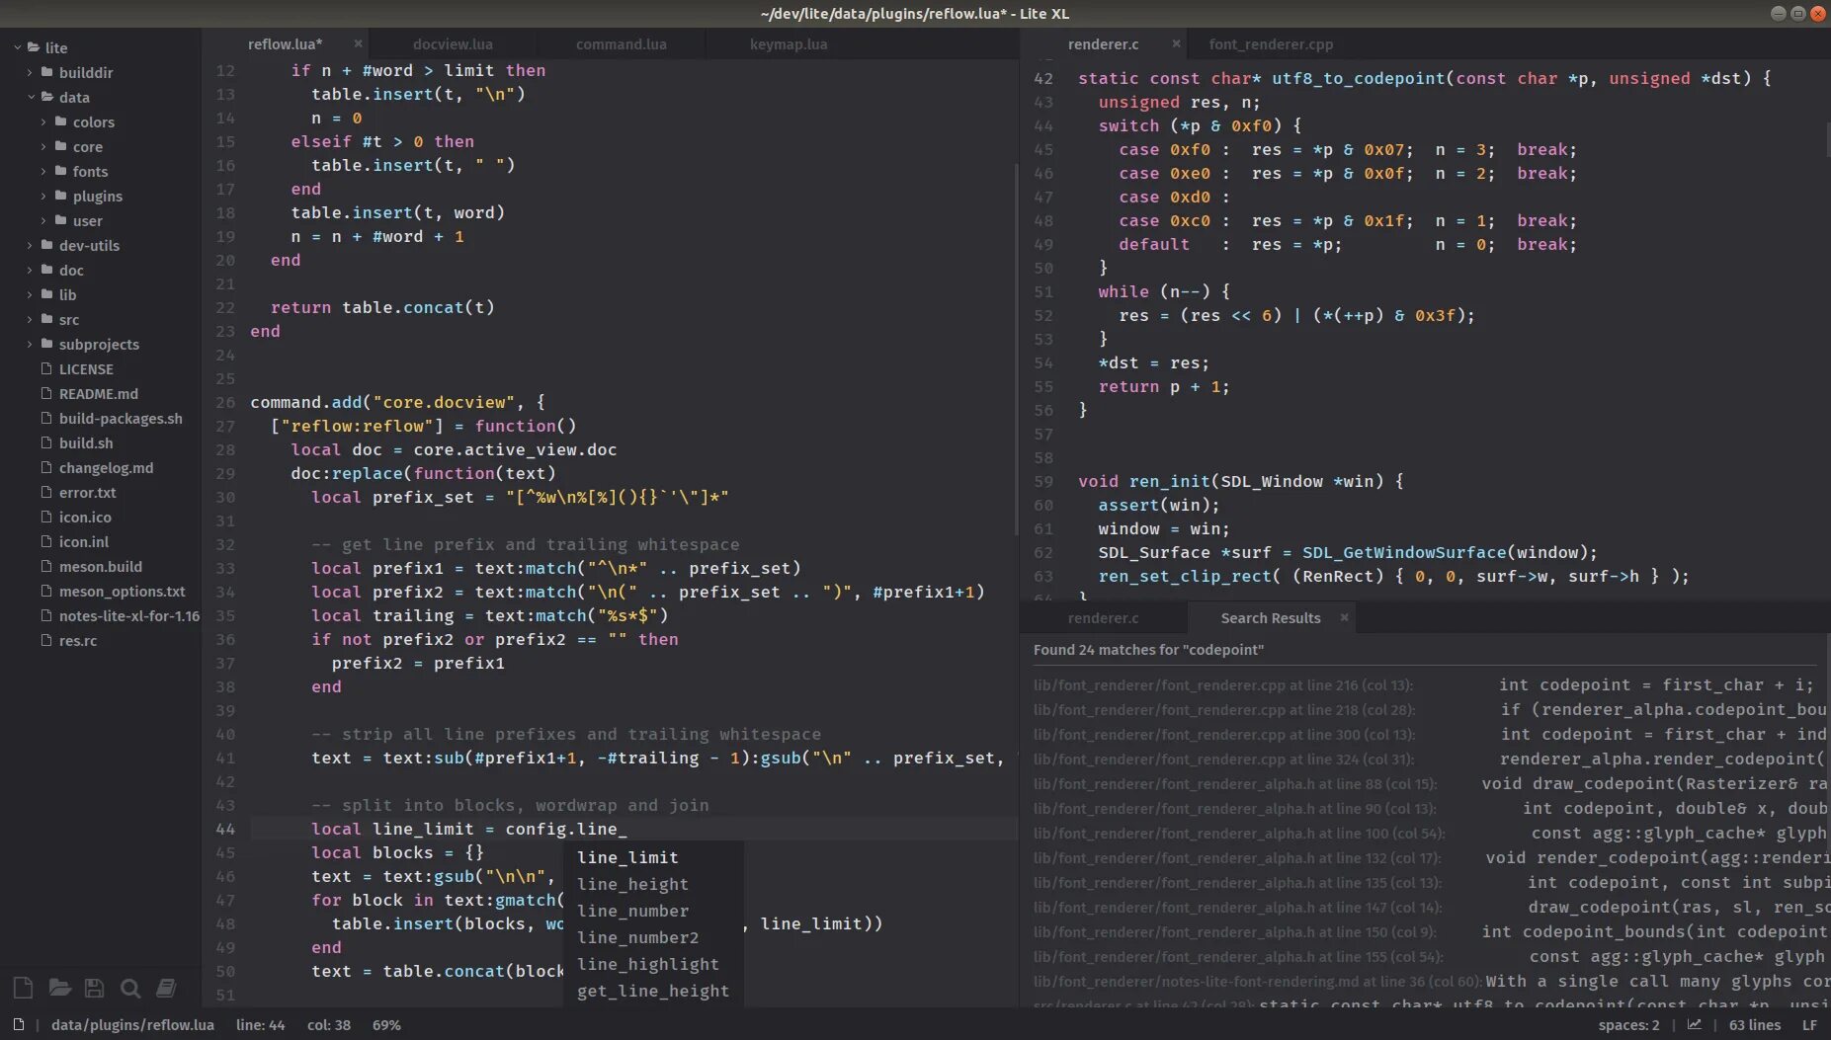Choose line_highlight from the autocomplete list
Screen dimensions: 1831x1040
(653, 964)
